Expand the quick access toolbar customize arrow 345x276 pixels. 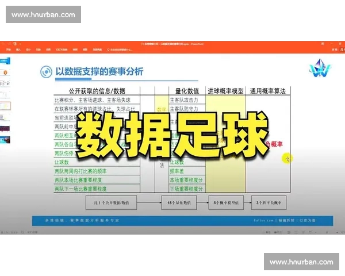pyautogui.click(x=20, y=44)
